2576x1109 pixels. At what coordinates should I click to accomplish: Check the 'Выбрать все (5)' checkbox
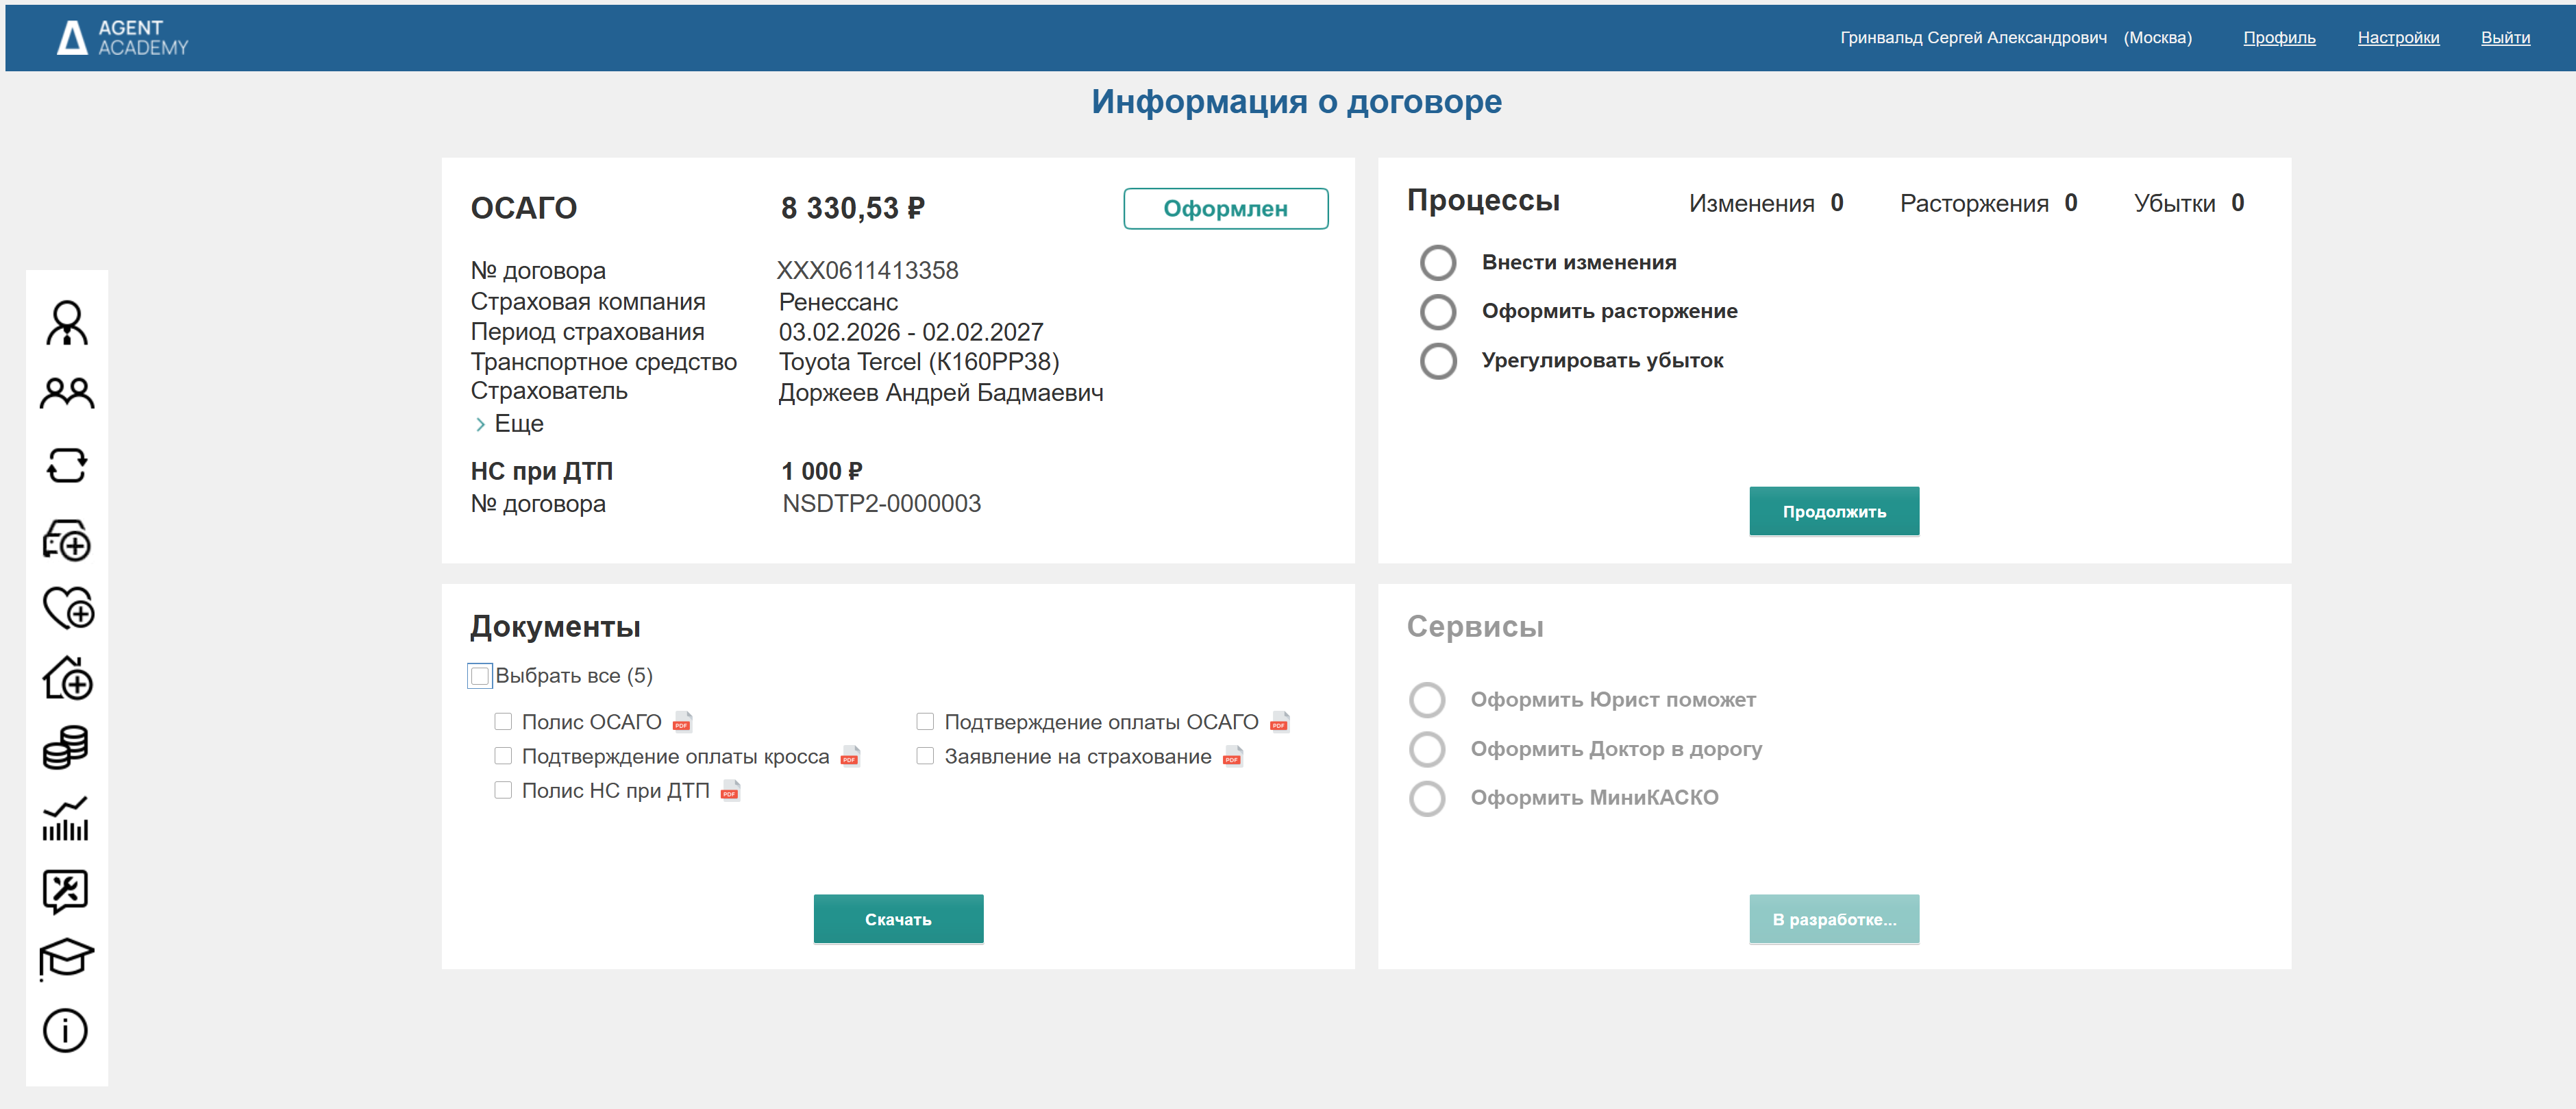point(479,676)
